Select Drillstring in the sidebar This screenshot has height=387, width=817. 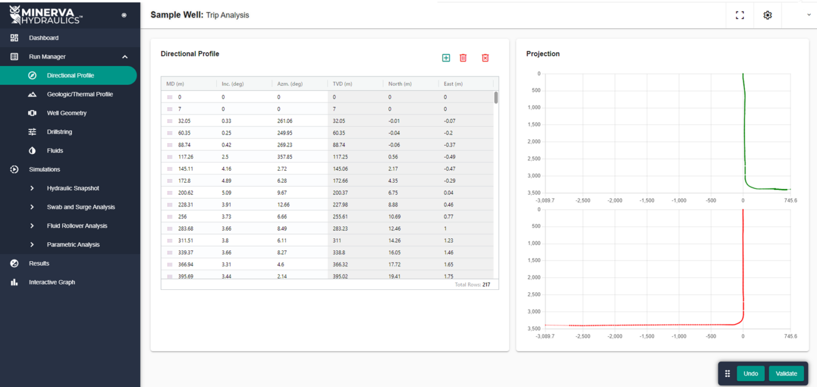(x=59, y=132)
